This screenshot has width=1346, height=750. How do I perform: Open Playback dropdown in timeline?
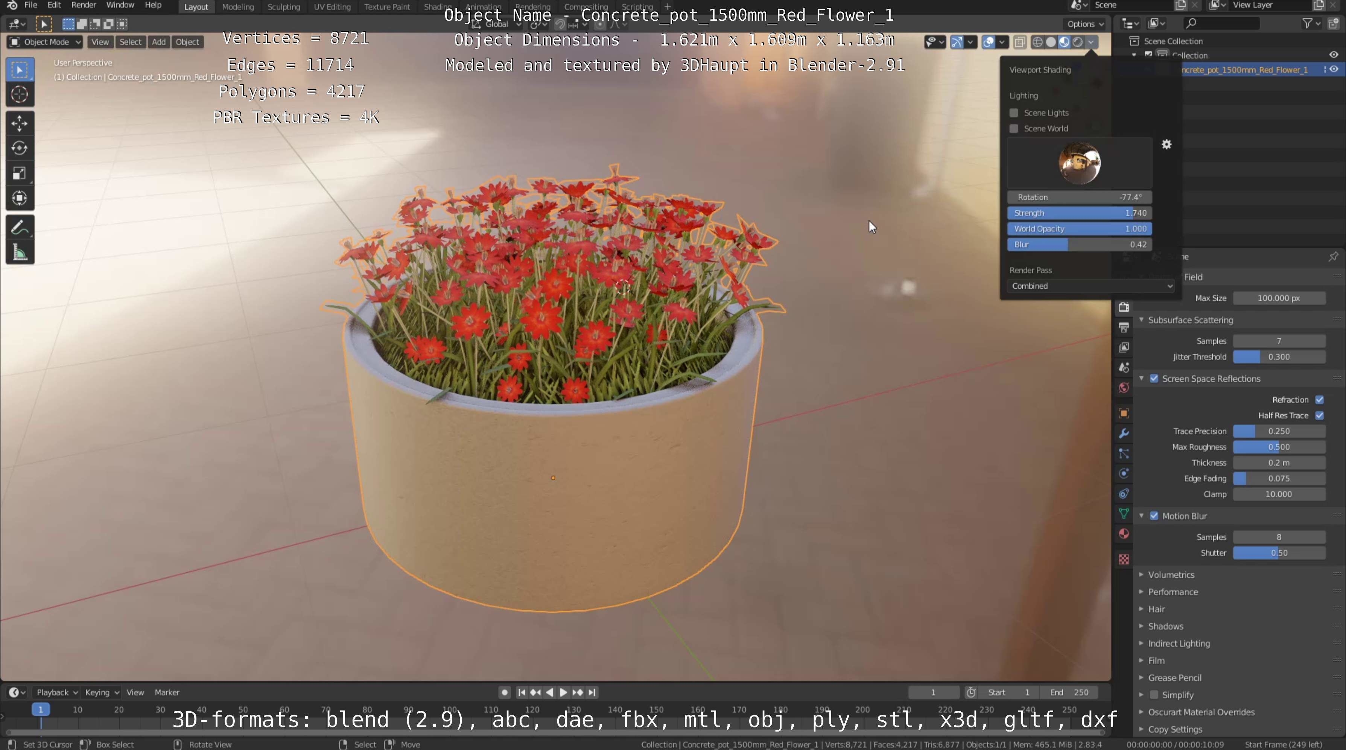56,692
